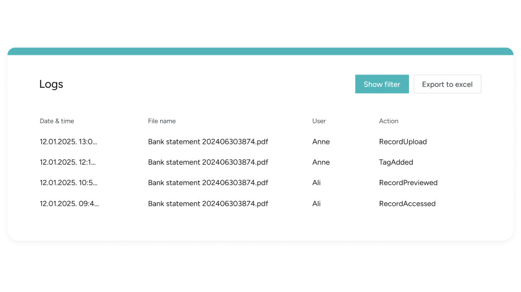Click user Ali in the RecordAccessed row

[x=317, y=203]
